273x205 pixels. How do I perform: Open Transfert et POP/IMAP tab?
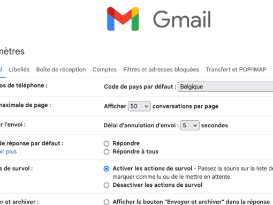pyautogui.click(x=236, y=69)
